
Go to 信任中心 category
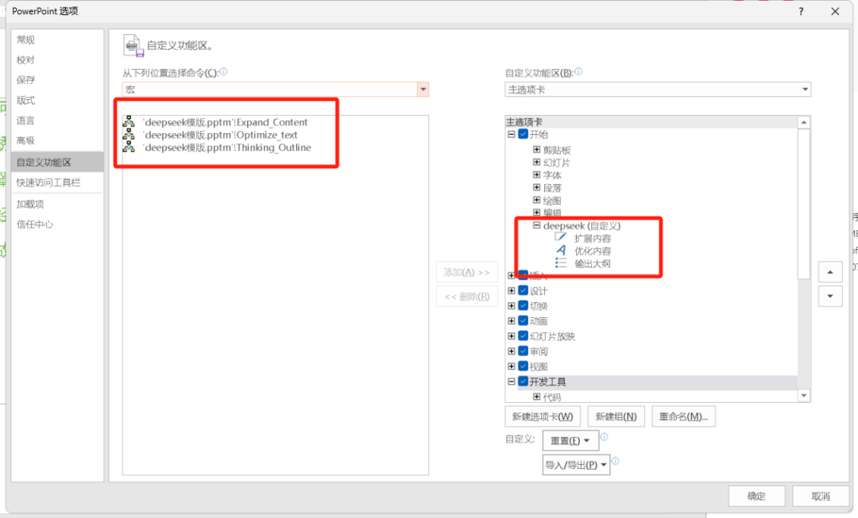57,224
